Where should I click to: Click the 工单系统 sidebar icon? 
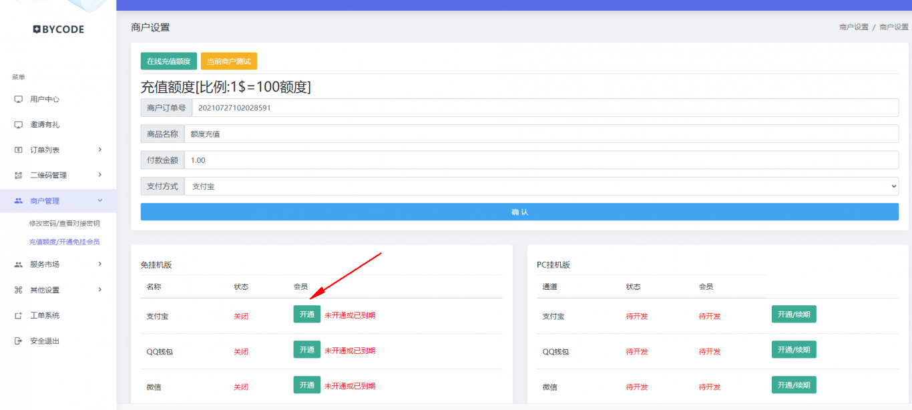pyautogui.click(x=18, y=315)
